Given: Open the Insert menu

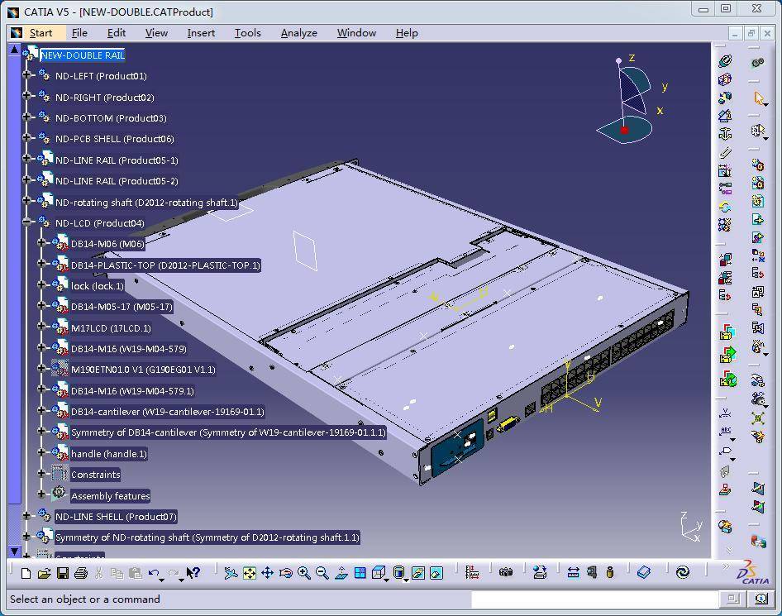Looking at the screenshot, I should [201, 33].
